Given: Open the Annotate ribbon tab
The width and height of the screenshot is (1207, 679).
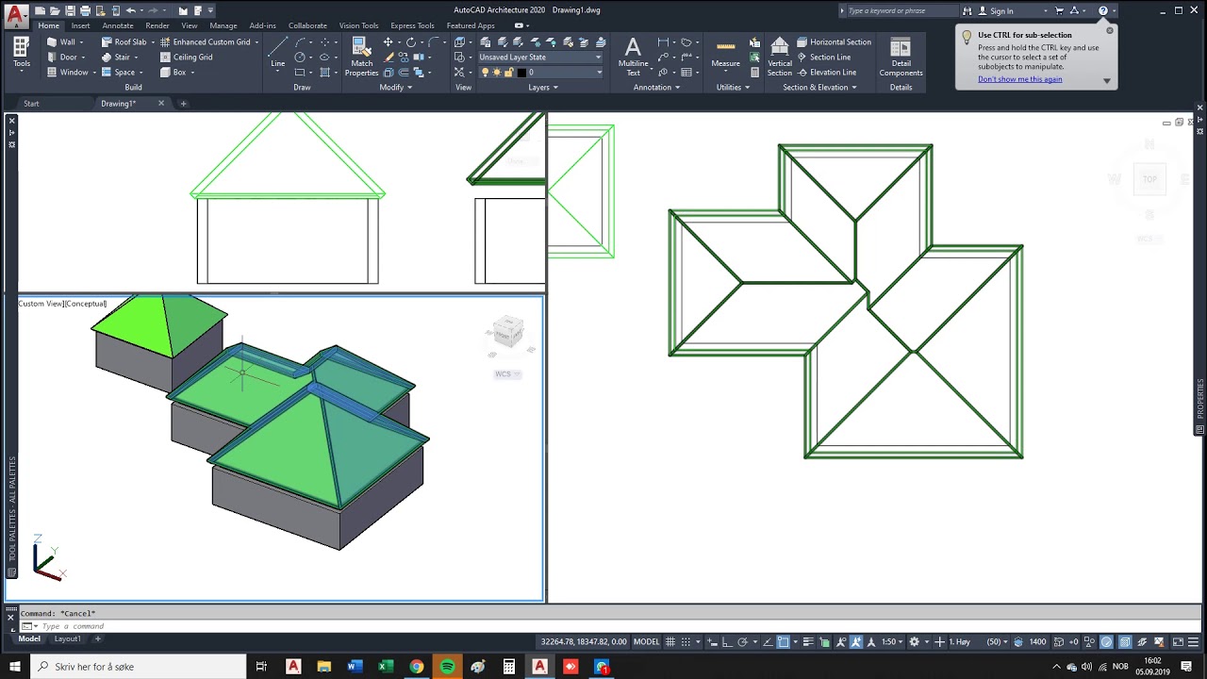Looking at the screenshot, I should pyautogui.click(x=118, y=25).
